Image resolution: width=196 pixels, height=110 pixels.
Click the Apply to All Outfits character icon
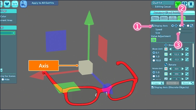point(24,4)
